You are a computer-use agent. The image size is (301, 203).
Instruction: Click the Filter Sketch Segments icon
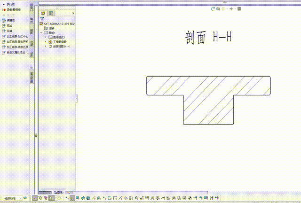115,198
